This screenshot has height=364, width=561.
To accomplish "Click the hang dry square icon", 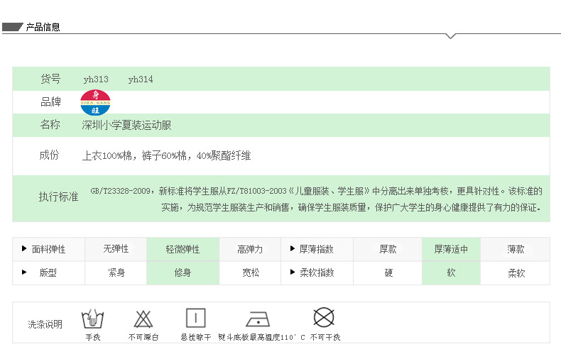I will pyautogui.click(x=195, y=318).
